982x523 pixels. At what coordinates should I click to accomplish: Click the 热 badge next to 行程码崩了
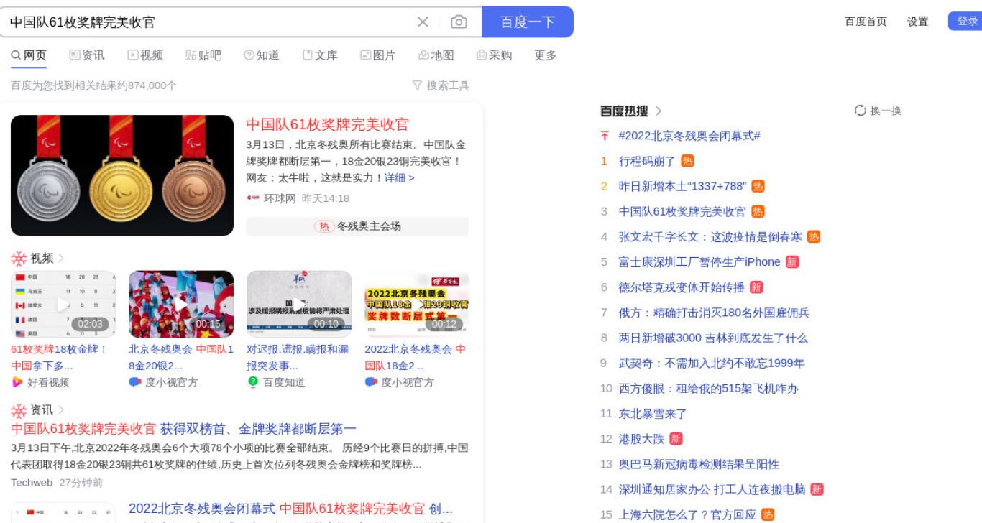point(688,161)
